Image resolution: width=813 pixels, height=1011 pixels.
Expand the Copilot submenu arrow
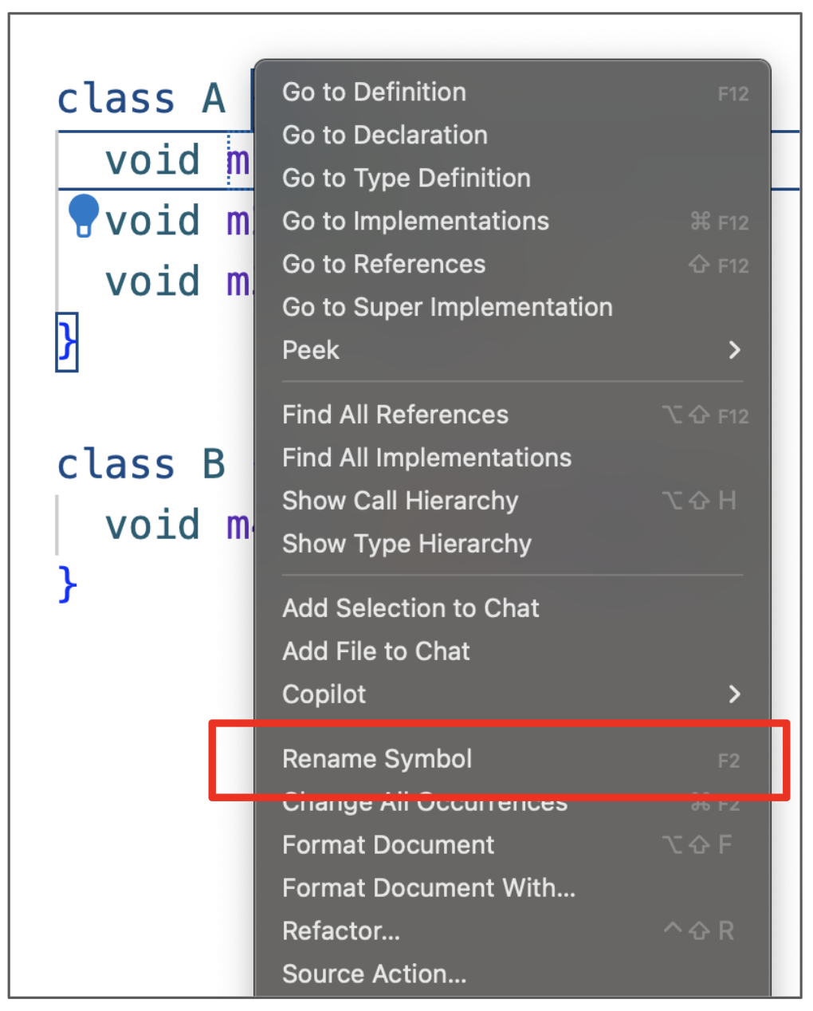point(734,694)
